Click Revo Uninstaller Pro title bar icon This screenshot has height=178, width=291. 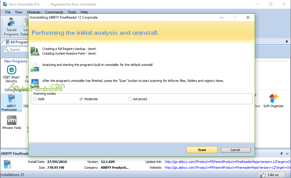(5, 4)
